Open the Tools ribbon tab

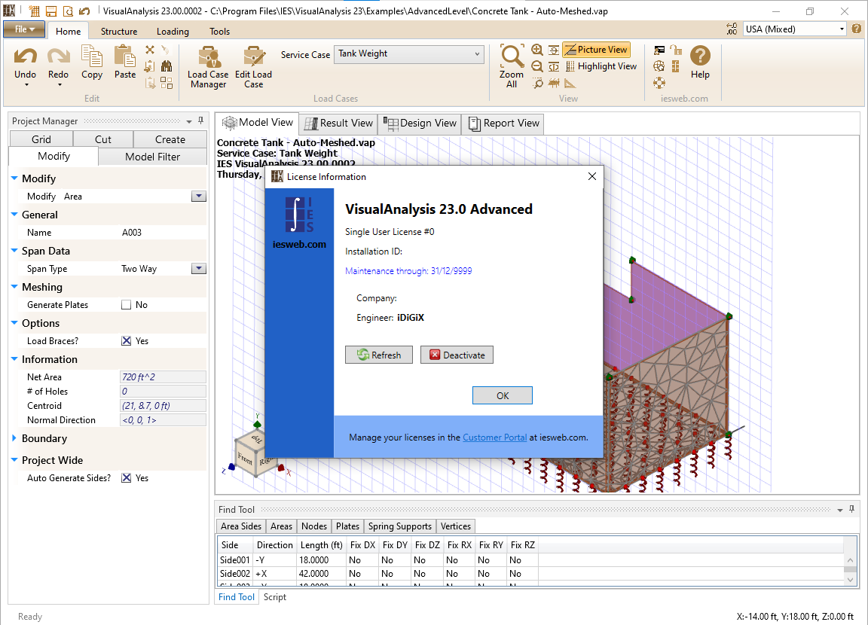[219, 32]
